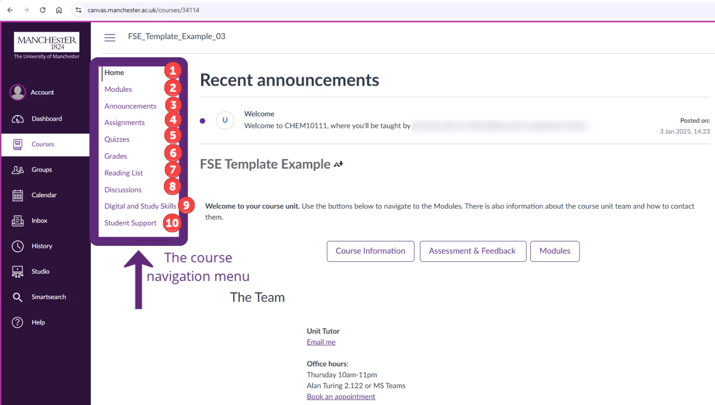Open the course hamburger menu
This screenshot has height=405, width=715.
point(110,37)
